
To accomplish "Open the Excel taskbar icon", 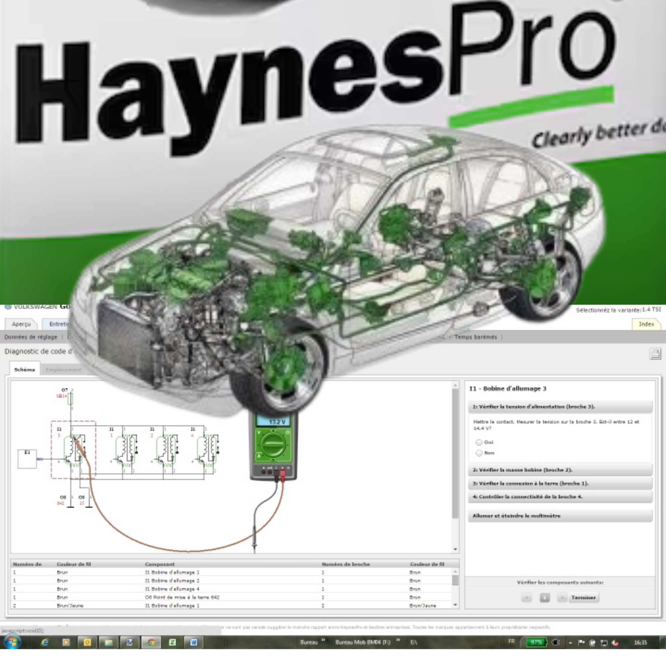I will pos(172,642).
